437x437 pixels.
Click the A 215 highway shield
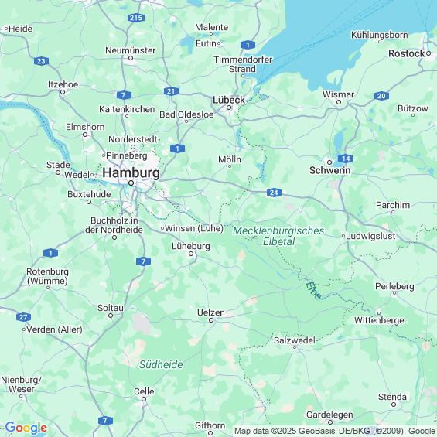pyautogui.click(x=136, y=18)
